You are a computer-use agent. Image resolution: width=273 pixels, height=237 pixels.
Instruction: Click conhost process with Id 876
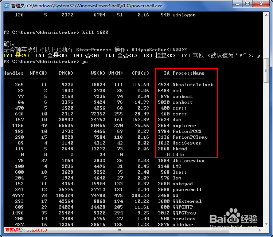tap(183, 96)
